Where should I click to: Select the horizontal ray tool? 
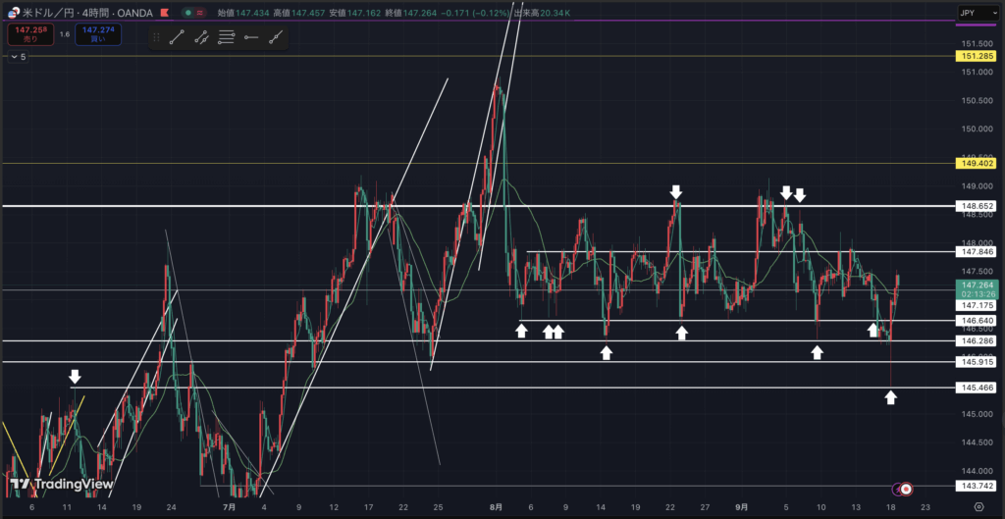tap(251, 37)
